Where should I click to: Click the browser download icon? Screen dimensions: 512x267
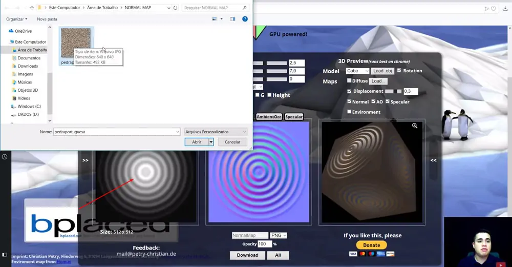505,9
